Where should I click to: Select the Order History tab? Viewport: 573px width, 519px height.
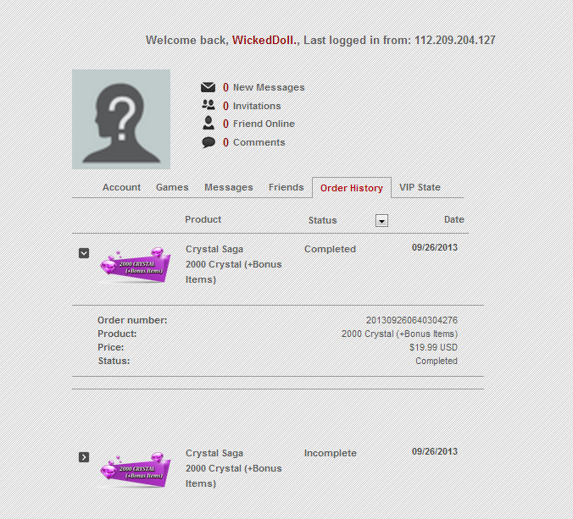pyautogui.click(x=352, y=188)
